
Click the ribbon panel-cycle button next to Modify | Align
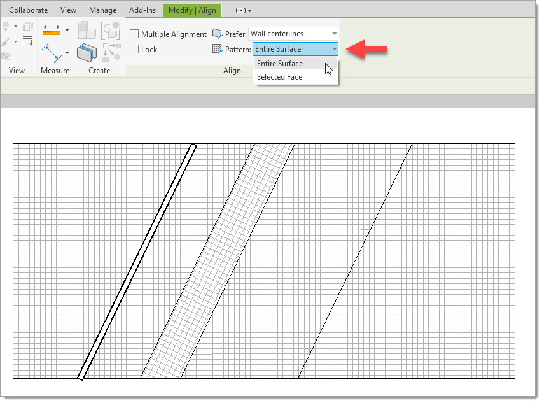tap(240, 10)
